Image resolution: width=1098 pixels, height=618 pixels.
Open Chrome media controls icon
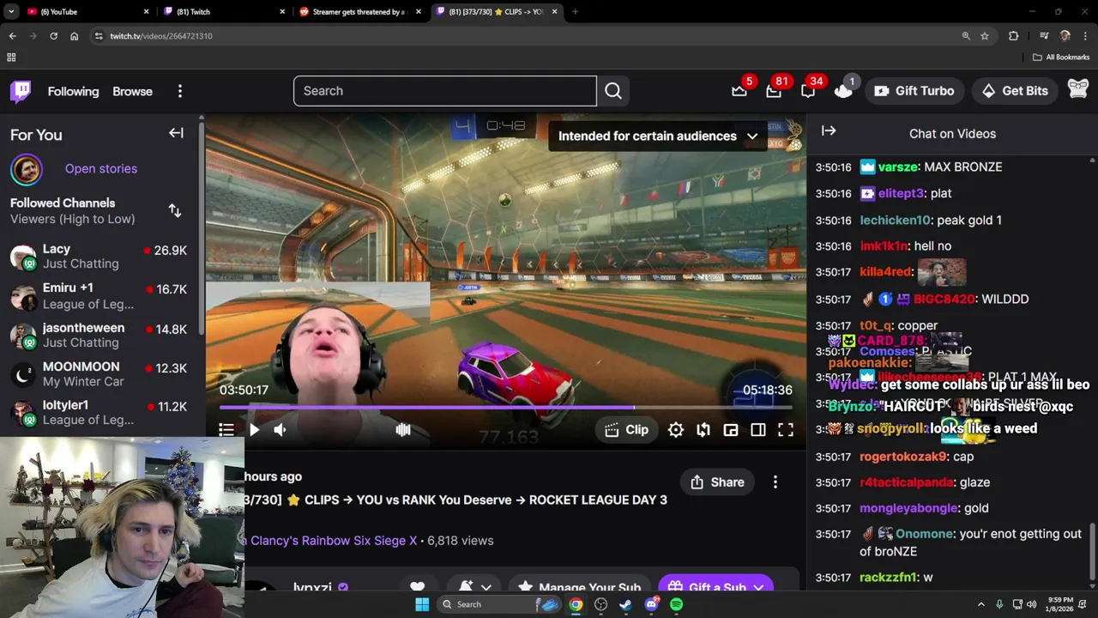click(x=1044, y=36)
